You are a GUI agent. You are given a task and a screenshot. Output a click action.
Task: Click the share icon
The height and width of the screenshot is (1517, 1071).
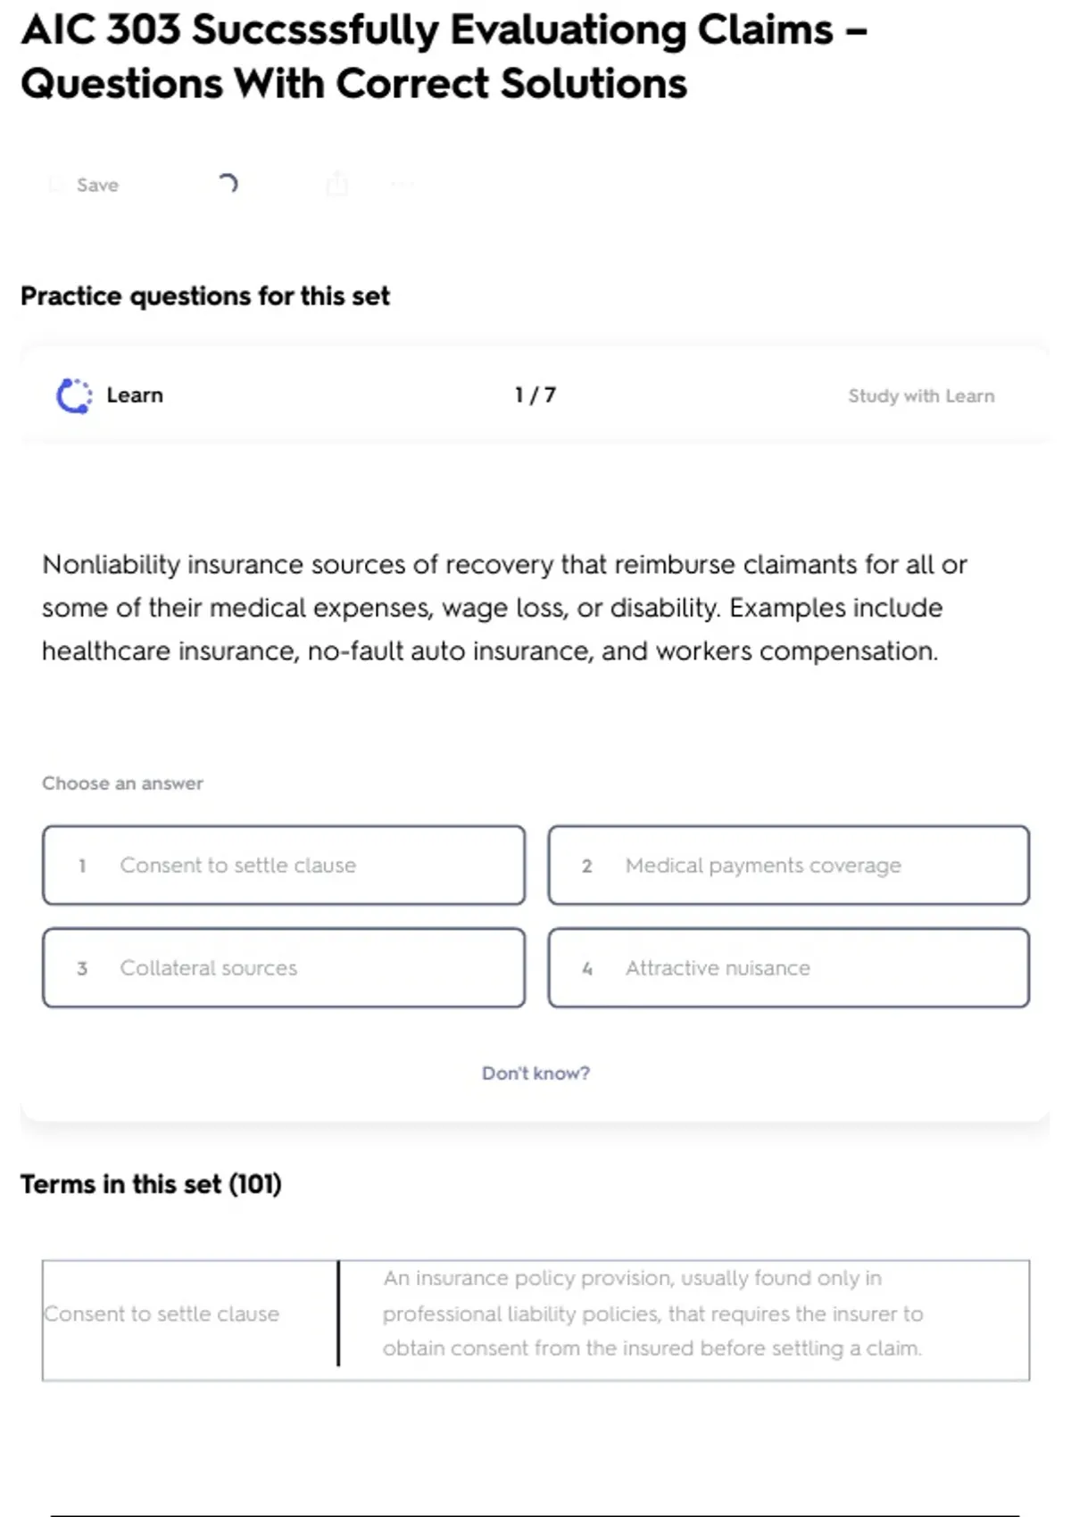pos(336,184)
